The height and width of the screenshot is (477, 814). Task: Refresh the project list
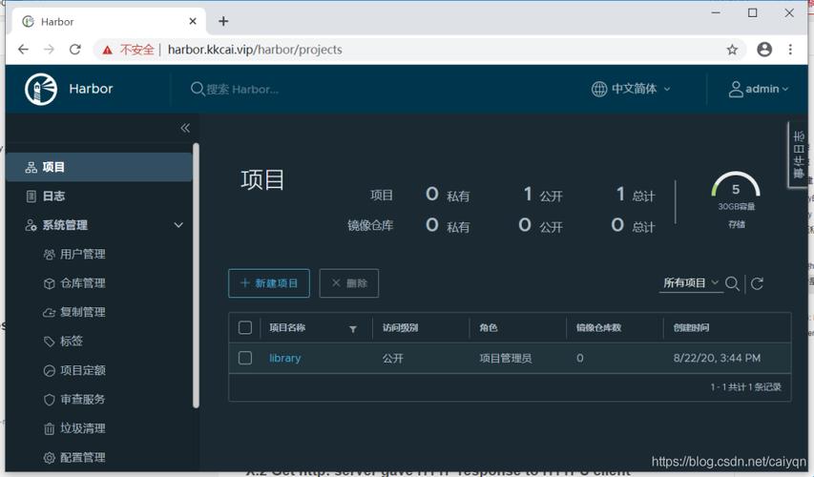pyautogui.click(x=757, y=283)
